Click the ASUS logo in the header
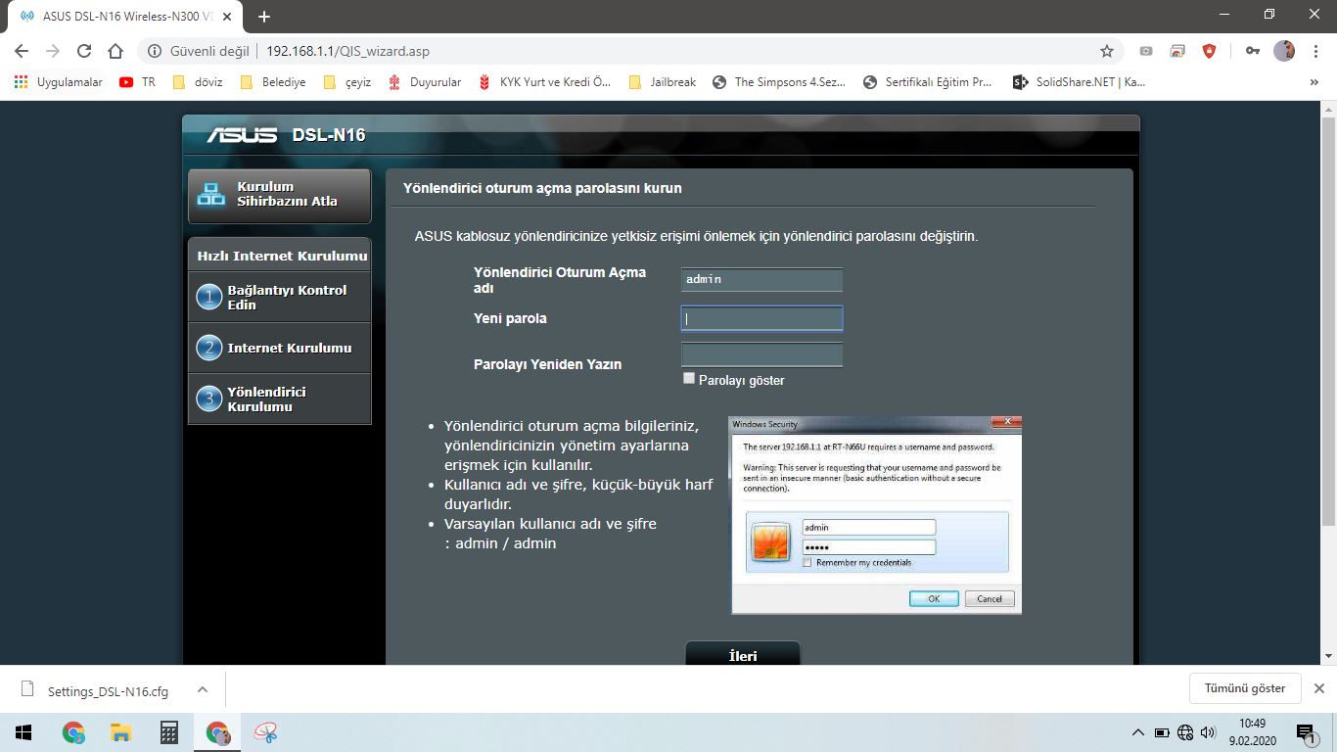The width and height of the screenshot is (1337, 752). pyautogui.click(x=242, y=134)
